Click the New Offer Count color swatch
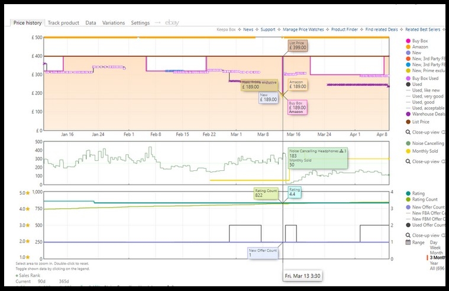 (x=407, y=207)
